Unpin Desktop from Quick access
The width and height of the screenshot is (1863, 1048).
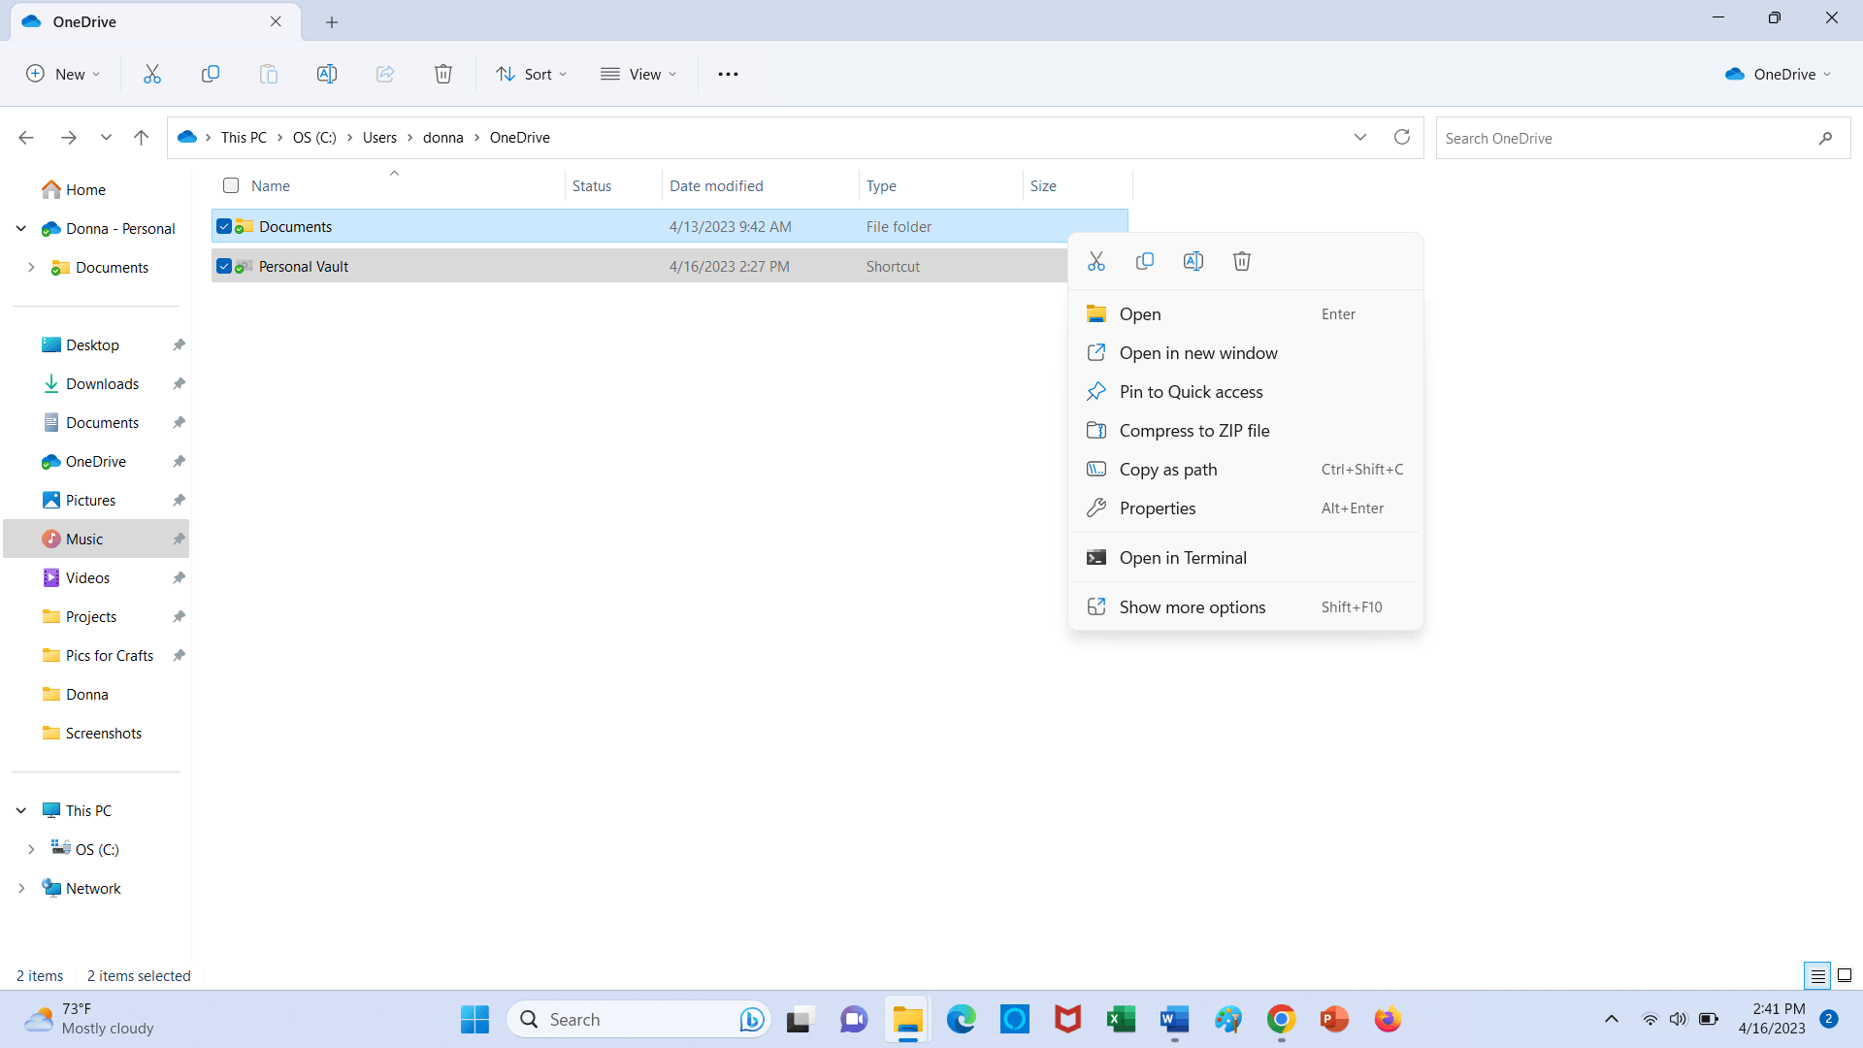(179, 344)
